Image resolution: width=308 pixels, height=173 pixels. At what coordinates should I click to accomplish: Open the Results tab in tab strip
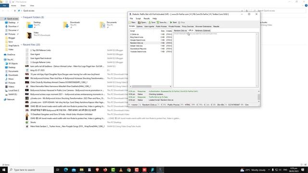[x=216, y=26]
